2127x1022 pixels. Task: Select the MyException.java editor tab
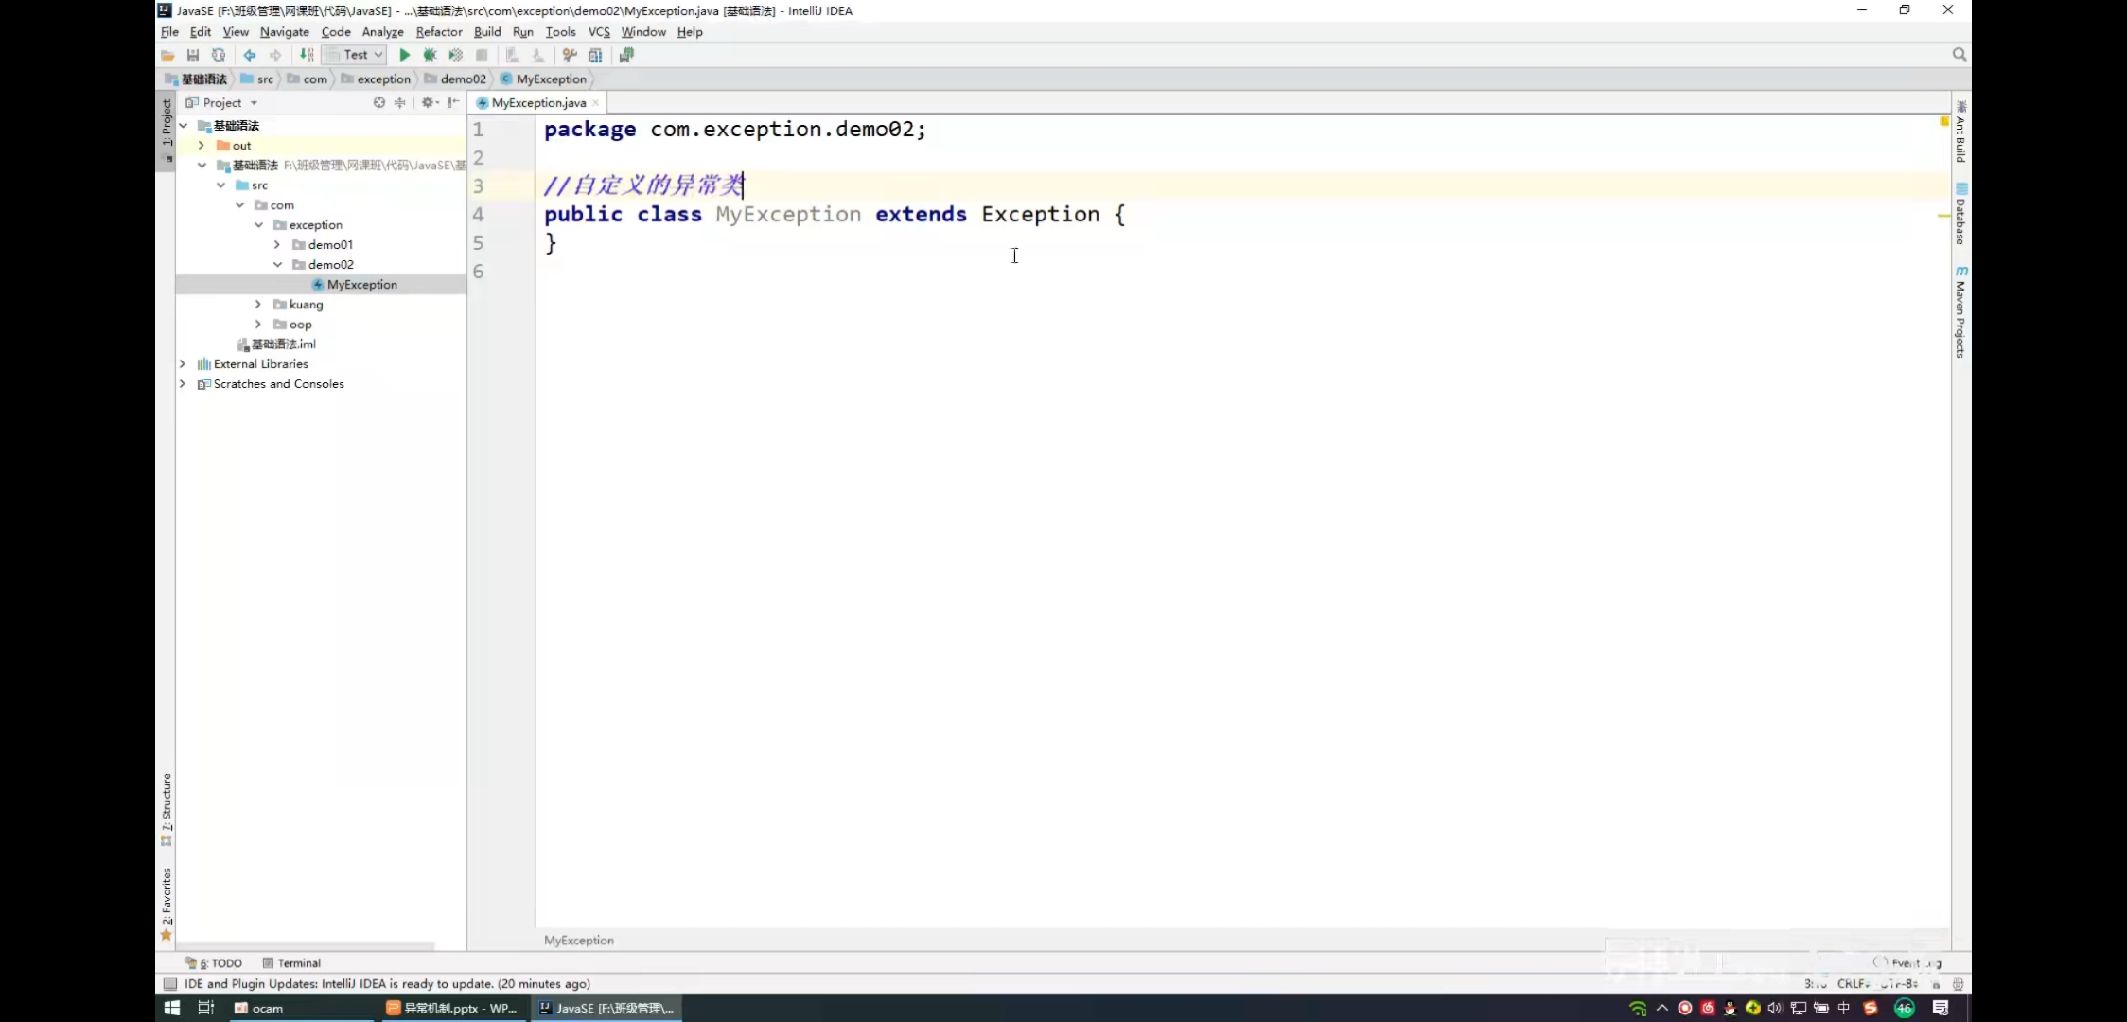[x=537, y=102]
